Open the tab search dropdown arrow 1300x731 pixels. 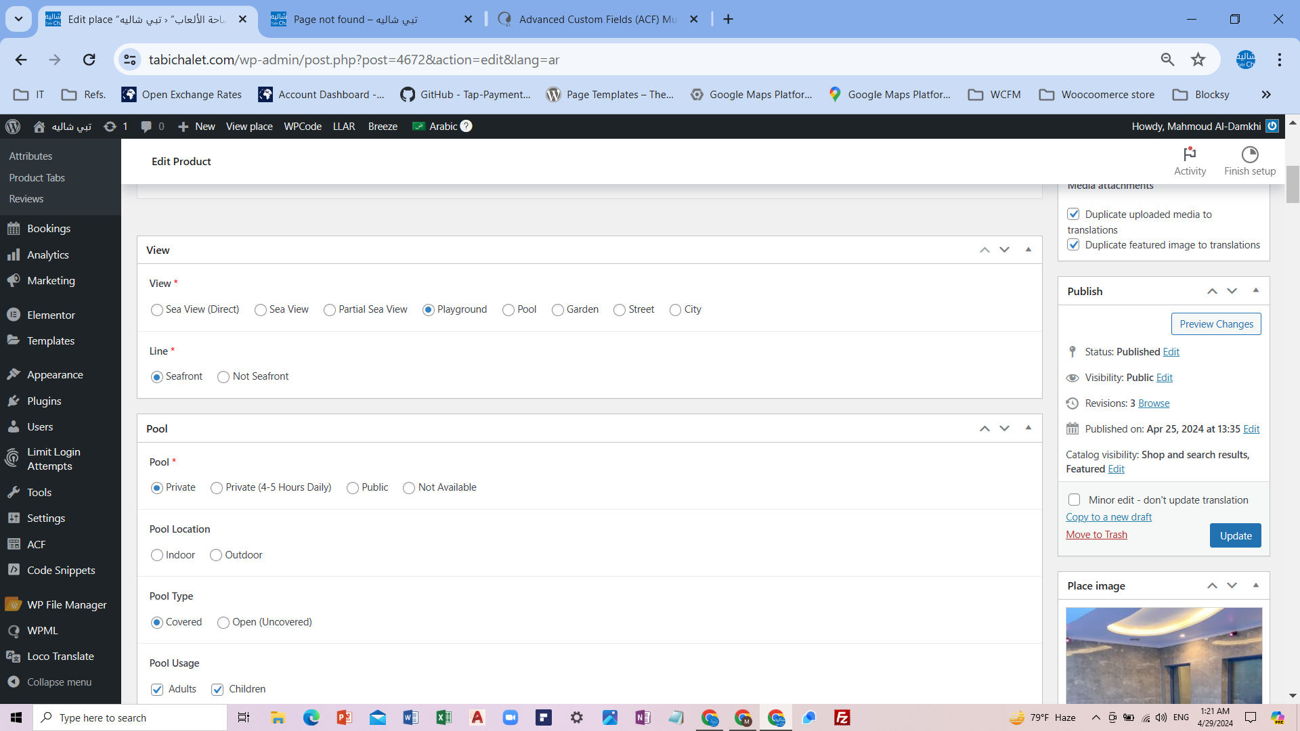[x=18, y=19]
